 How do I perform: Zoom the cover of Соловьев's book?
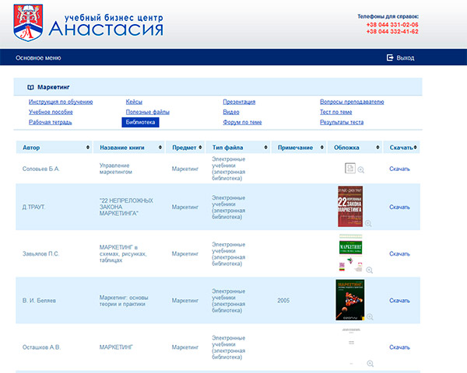[x=360, y=169]
